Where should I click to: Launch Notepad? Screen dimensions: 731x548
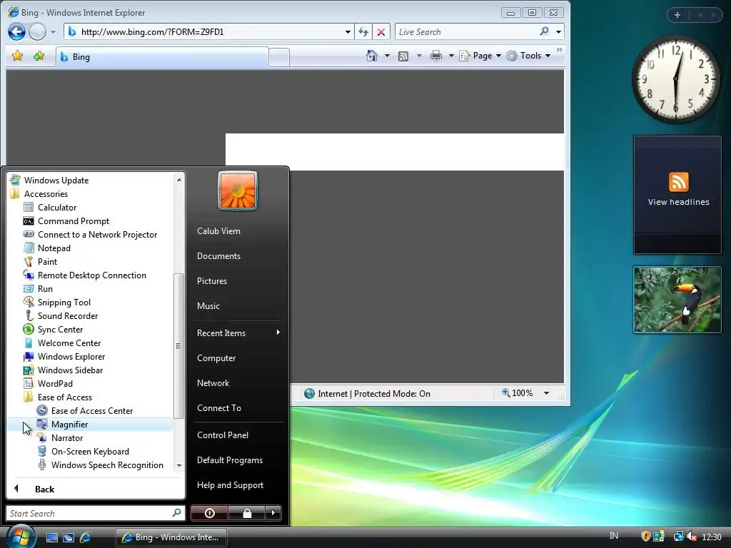pyautogui.click(x=54, y=248)
